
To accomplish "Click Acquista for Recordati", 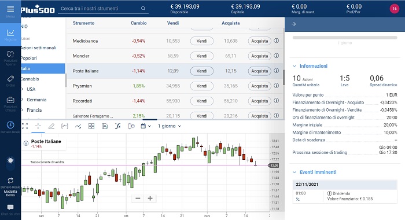I will [x=260, y=101].
